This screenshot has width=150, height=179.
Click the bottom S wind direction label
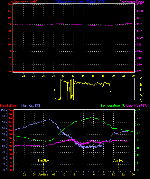click(141, 100)
